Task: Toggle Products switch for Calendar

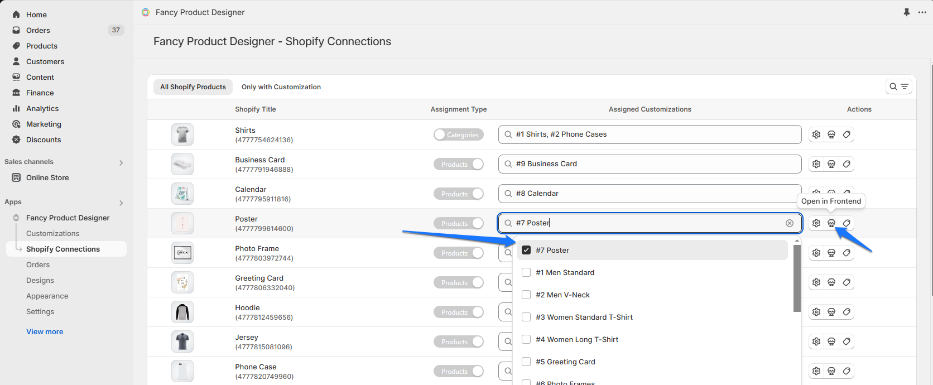Action: [x=459, y=194]
